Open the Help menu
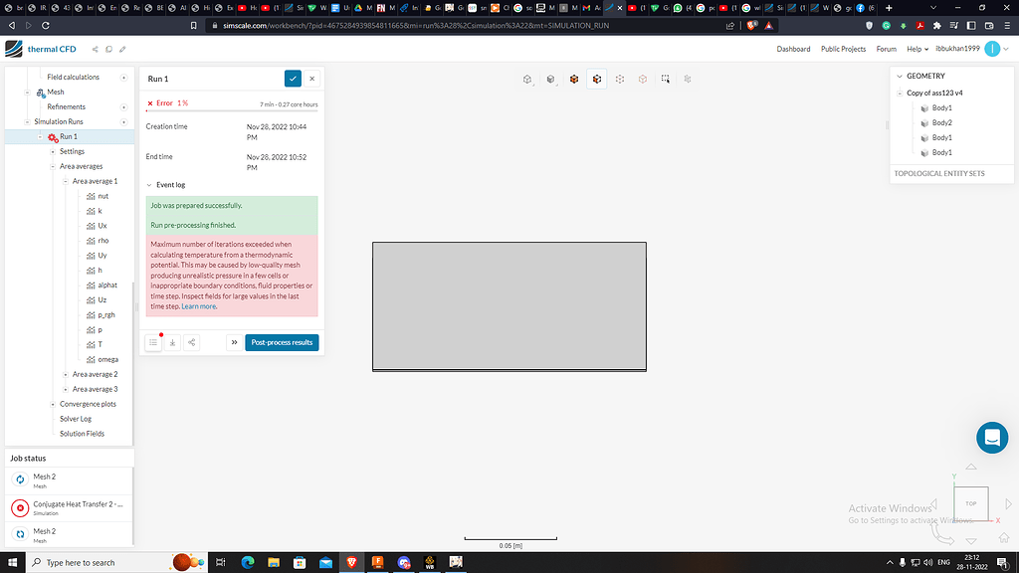The width and height of the screenshot is (1019, 573). pyautogui.click(x=917, y=48)
